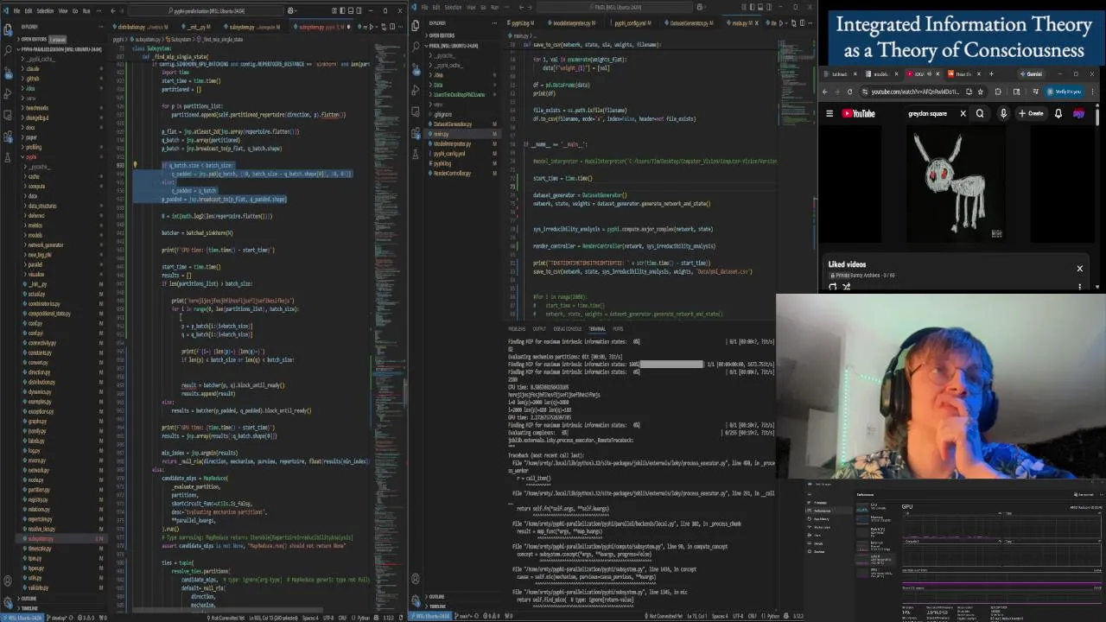The image size is (1106, 622).
Task: Click the YouTube Create button
Action: [x=1031, y=114]
